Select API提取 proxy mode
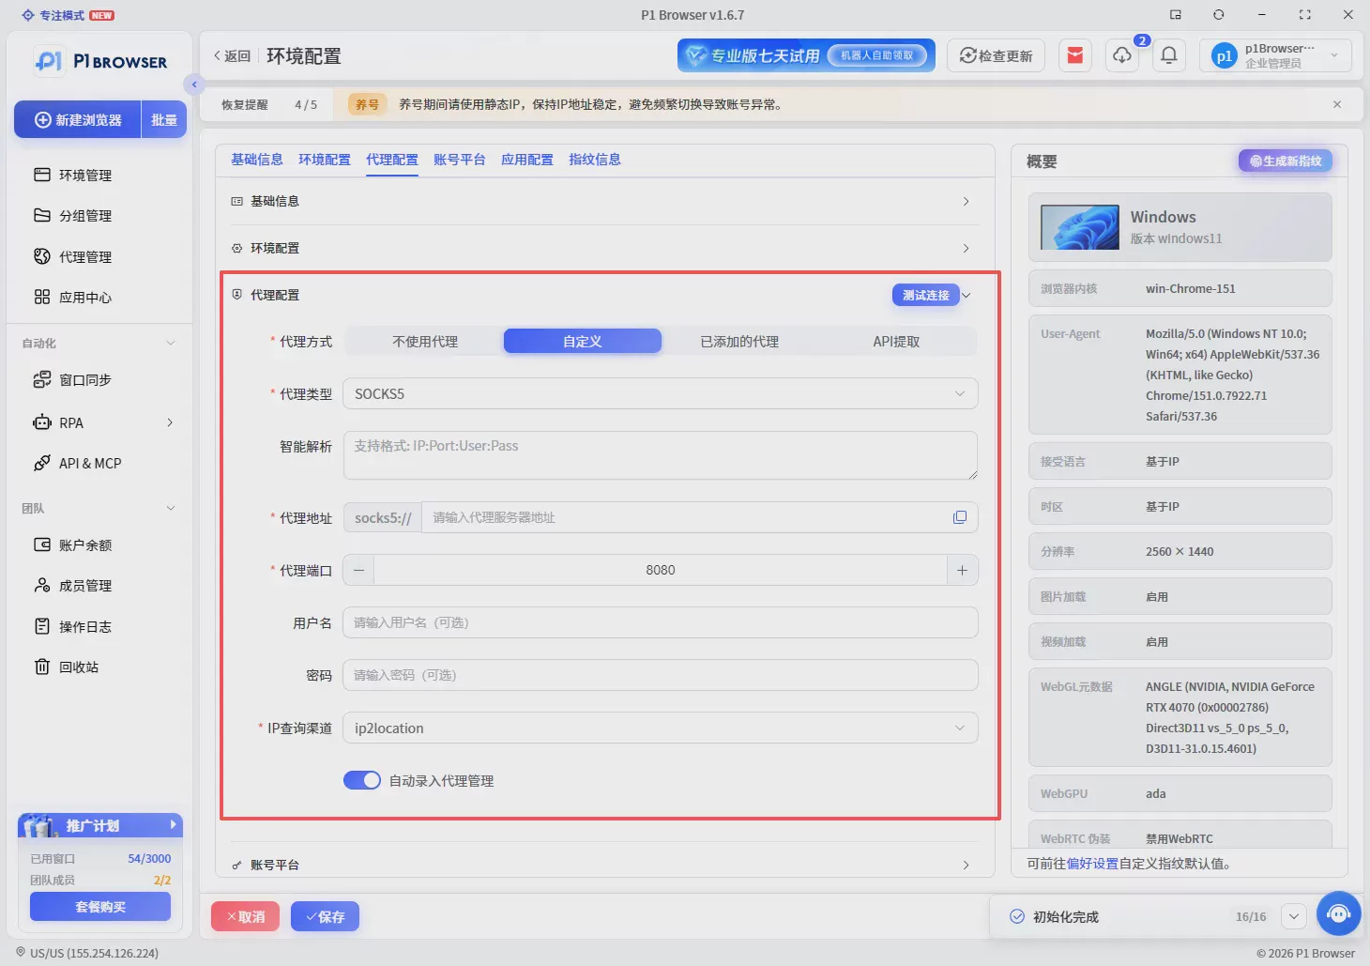The image size is (1370, 966). pyautogui.click(x=896, y=342)
